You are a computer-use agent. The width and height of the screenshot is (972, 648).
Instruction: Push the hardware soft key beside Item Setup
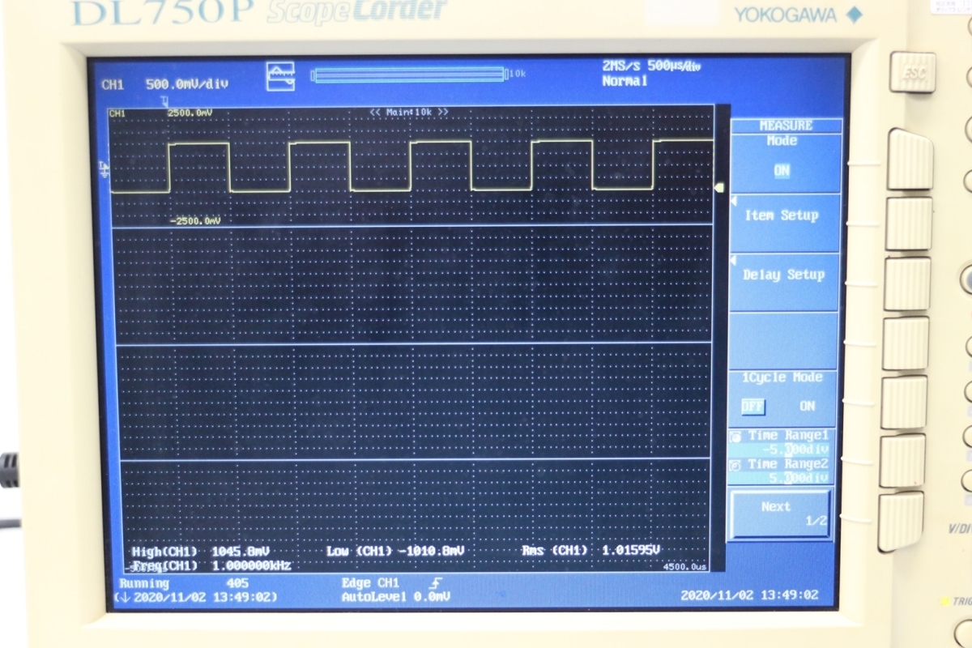(909, 224)
